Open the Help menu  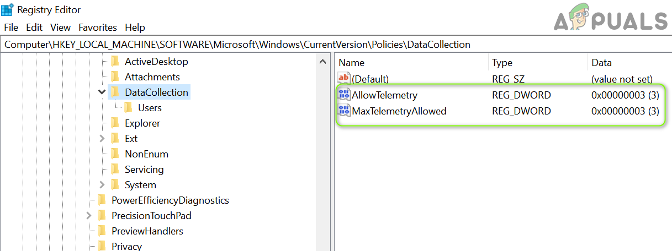pyautogui.click(x=135, y=27)
